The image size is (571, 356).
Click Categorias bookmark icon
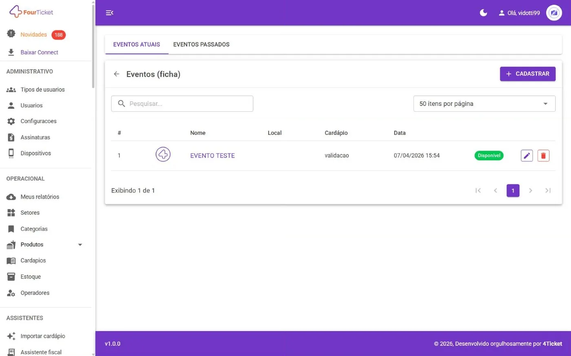click(11, 229)
